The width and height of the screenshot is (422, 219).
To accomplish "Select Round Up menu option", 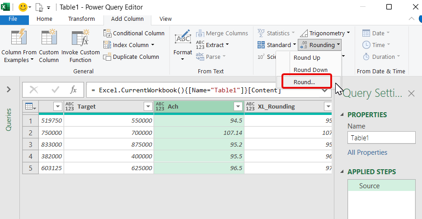I will coord(307,57).
